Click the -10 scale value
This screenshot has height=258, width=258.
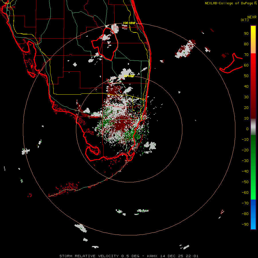click(245, 140)
